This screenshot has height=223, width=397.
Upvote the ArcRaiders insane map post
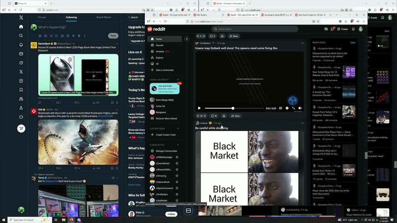point(197,116)
